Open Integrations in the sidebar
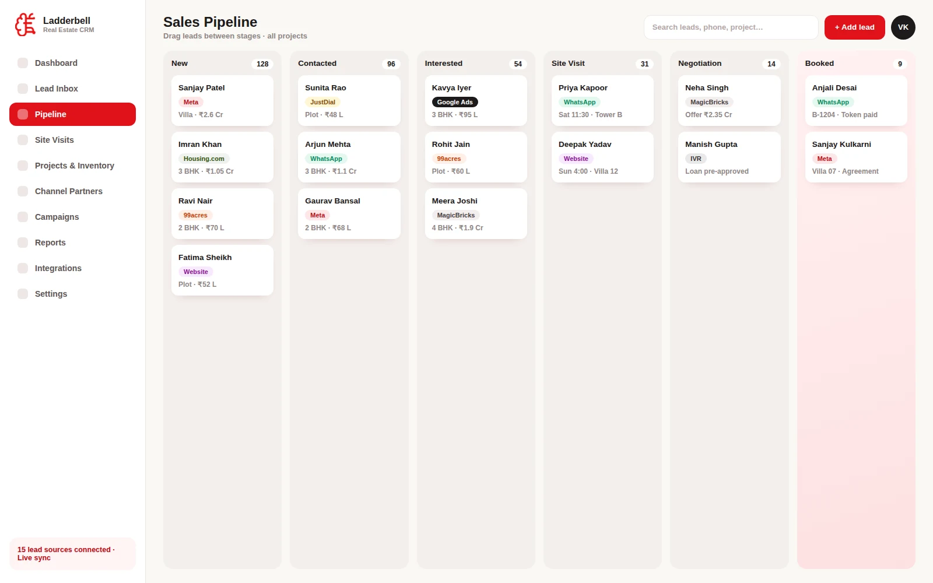This screenshot has height=583, width=933. 72,268
